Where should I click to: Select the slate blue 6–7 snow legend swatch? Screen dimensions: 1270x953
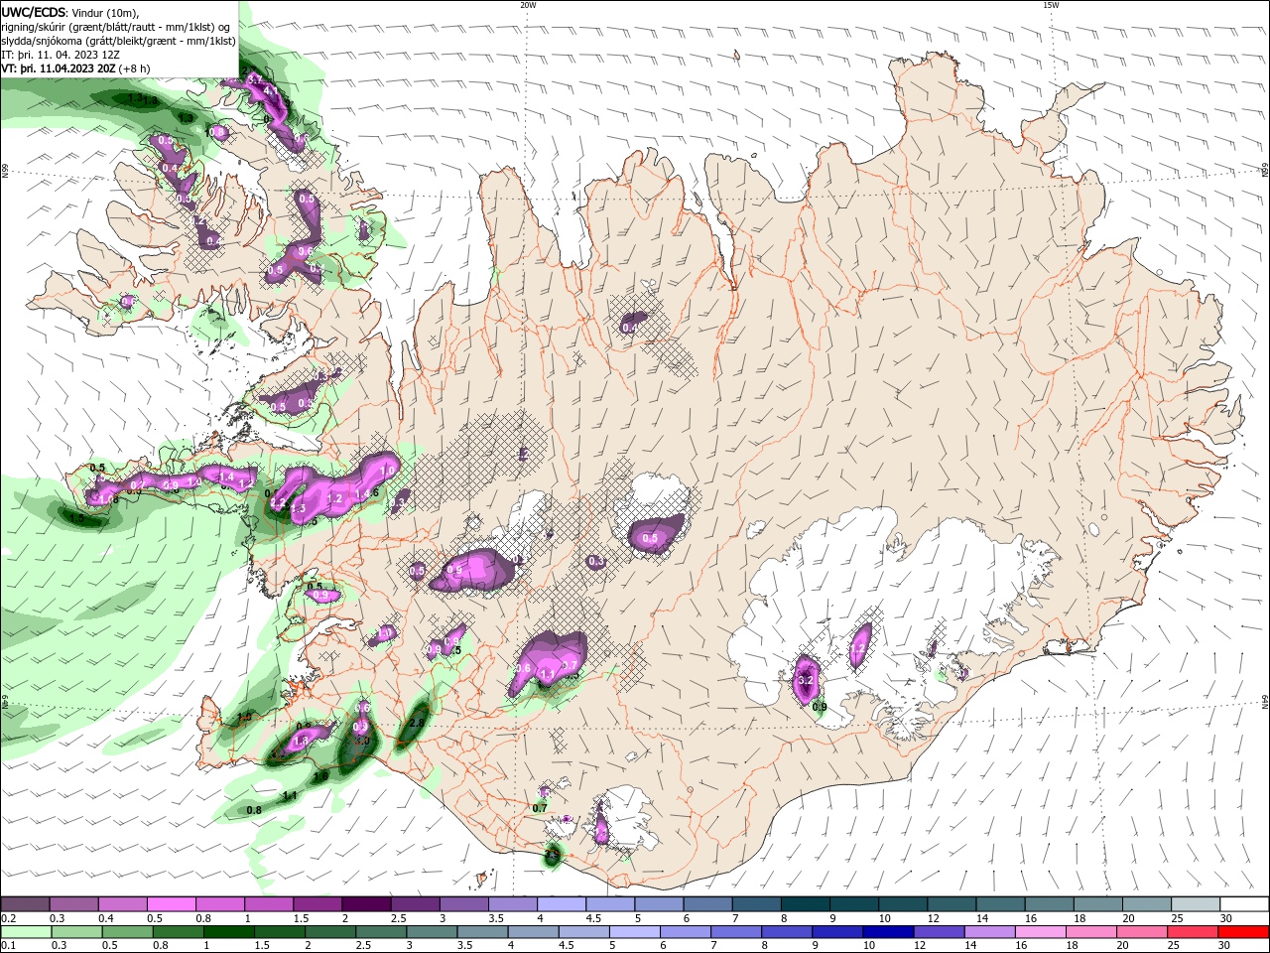point(708,903)
